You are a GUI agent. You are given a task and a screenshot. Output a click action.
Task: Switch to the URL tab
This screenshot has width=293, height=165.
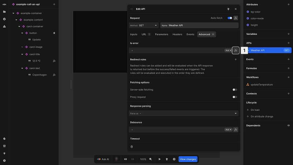[146, 34]
